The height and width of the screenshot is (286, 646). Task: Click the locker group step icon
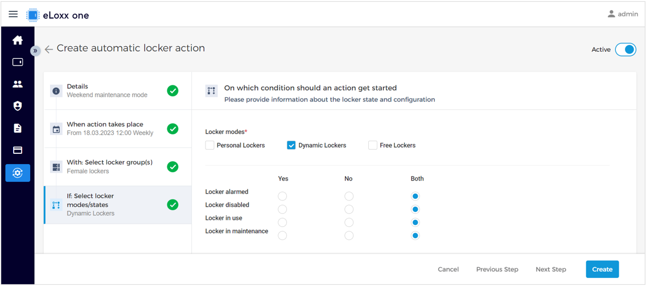coord(56,167)
